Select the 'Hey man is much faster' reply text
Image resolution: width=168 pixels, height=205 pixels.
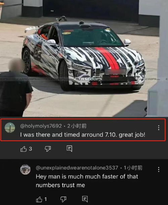(x=87, y=181)
